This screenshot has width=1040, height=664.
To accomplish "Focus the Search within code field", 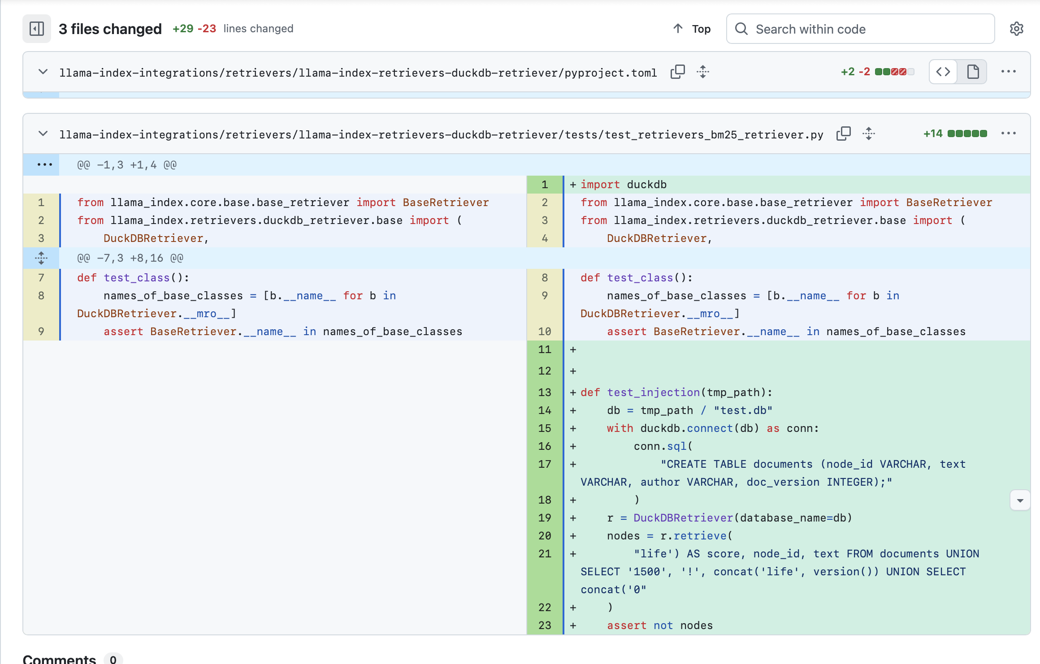I will [870, 29].
